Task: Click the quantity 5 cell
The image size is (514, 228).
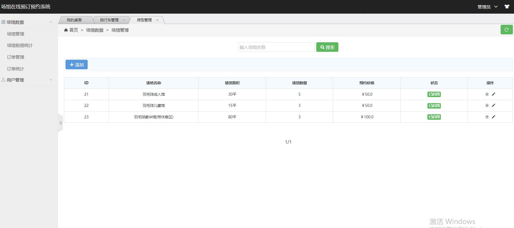Action: click(299, 94)
